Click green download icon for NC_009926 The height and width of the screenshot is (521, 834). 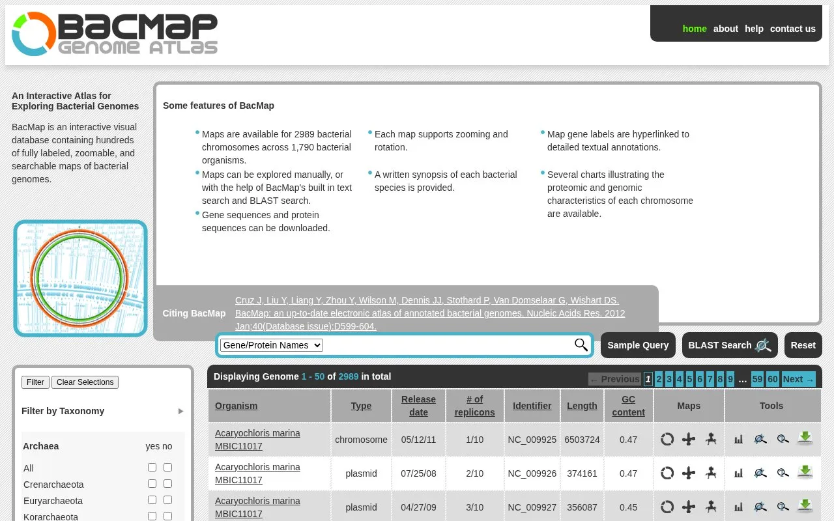pyautogui.click(x=805, y=473)
